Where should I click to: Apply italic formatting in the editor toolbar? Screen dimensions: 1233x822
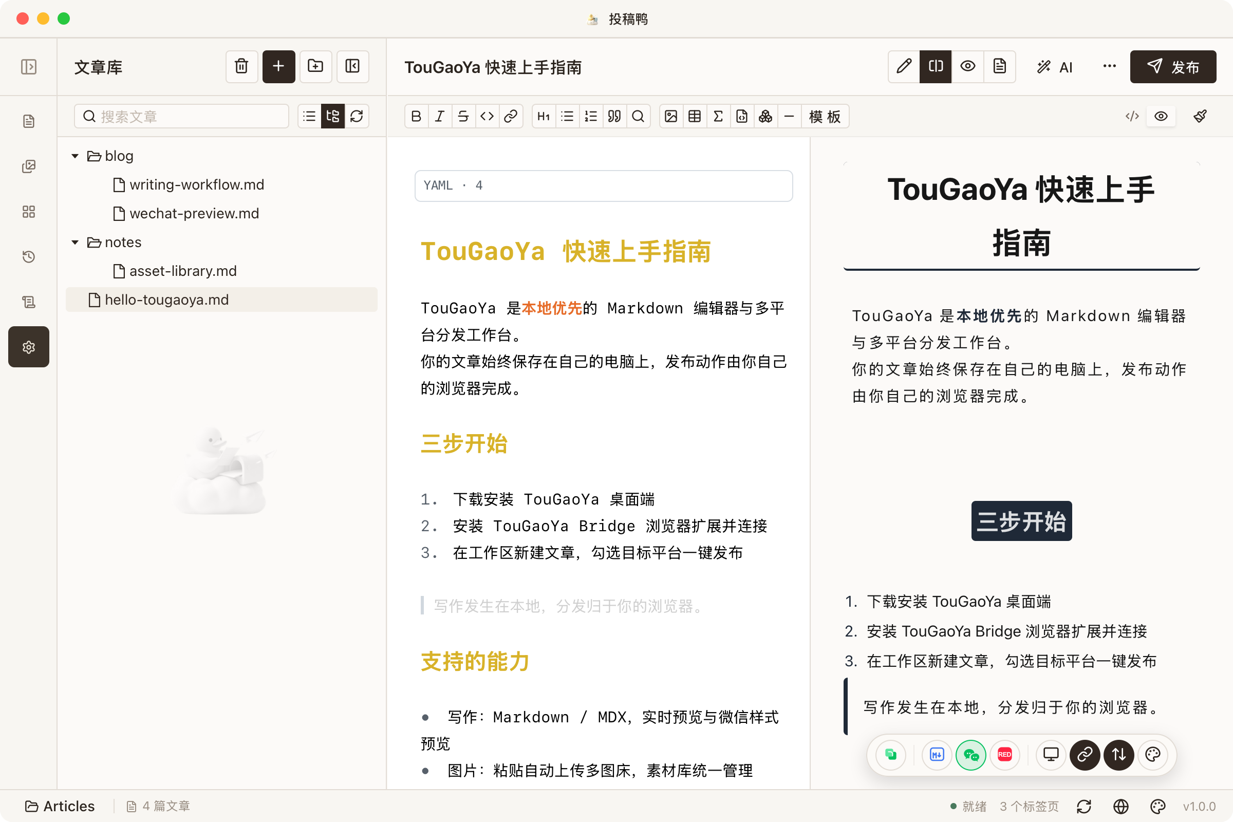[440, 117]
